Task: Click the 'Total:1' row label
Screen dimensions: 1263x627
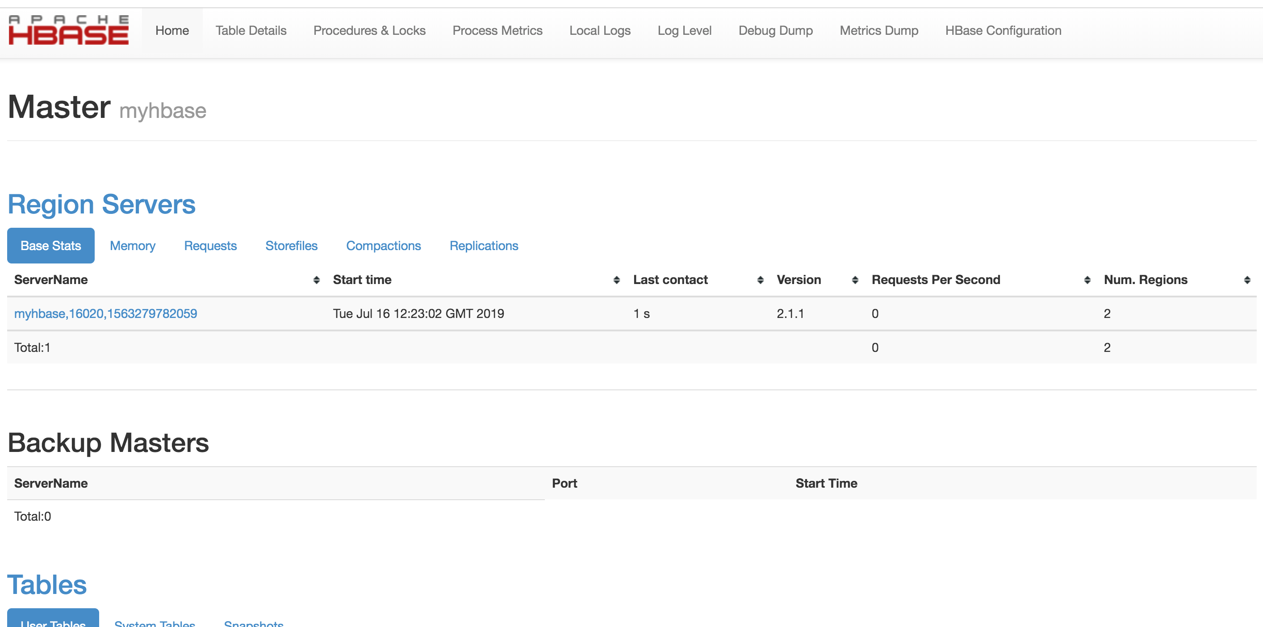Action: click(x=32, y=347)
